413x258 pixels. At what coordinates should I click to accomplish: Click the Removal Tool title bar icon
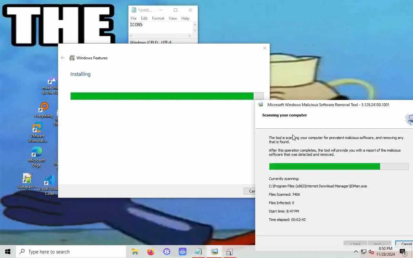pos(260,104)
